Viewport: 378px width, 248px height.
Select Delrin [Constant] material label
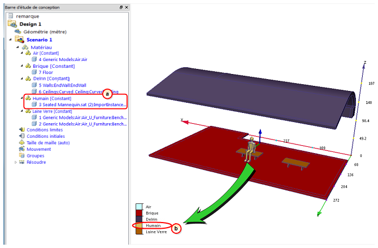tap(51, 79)
